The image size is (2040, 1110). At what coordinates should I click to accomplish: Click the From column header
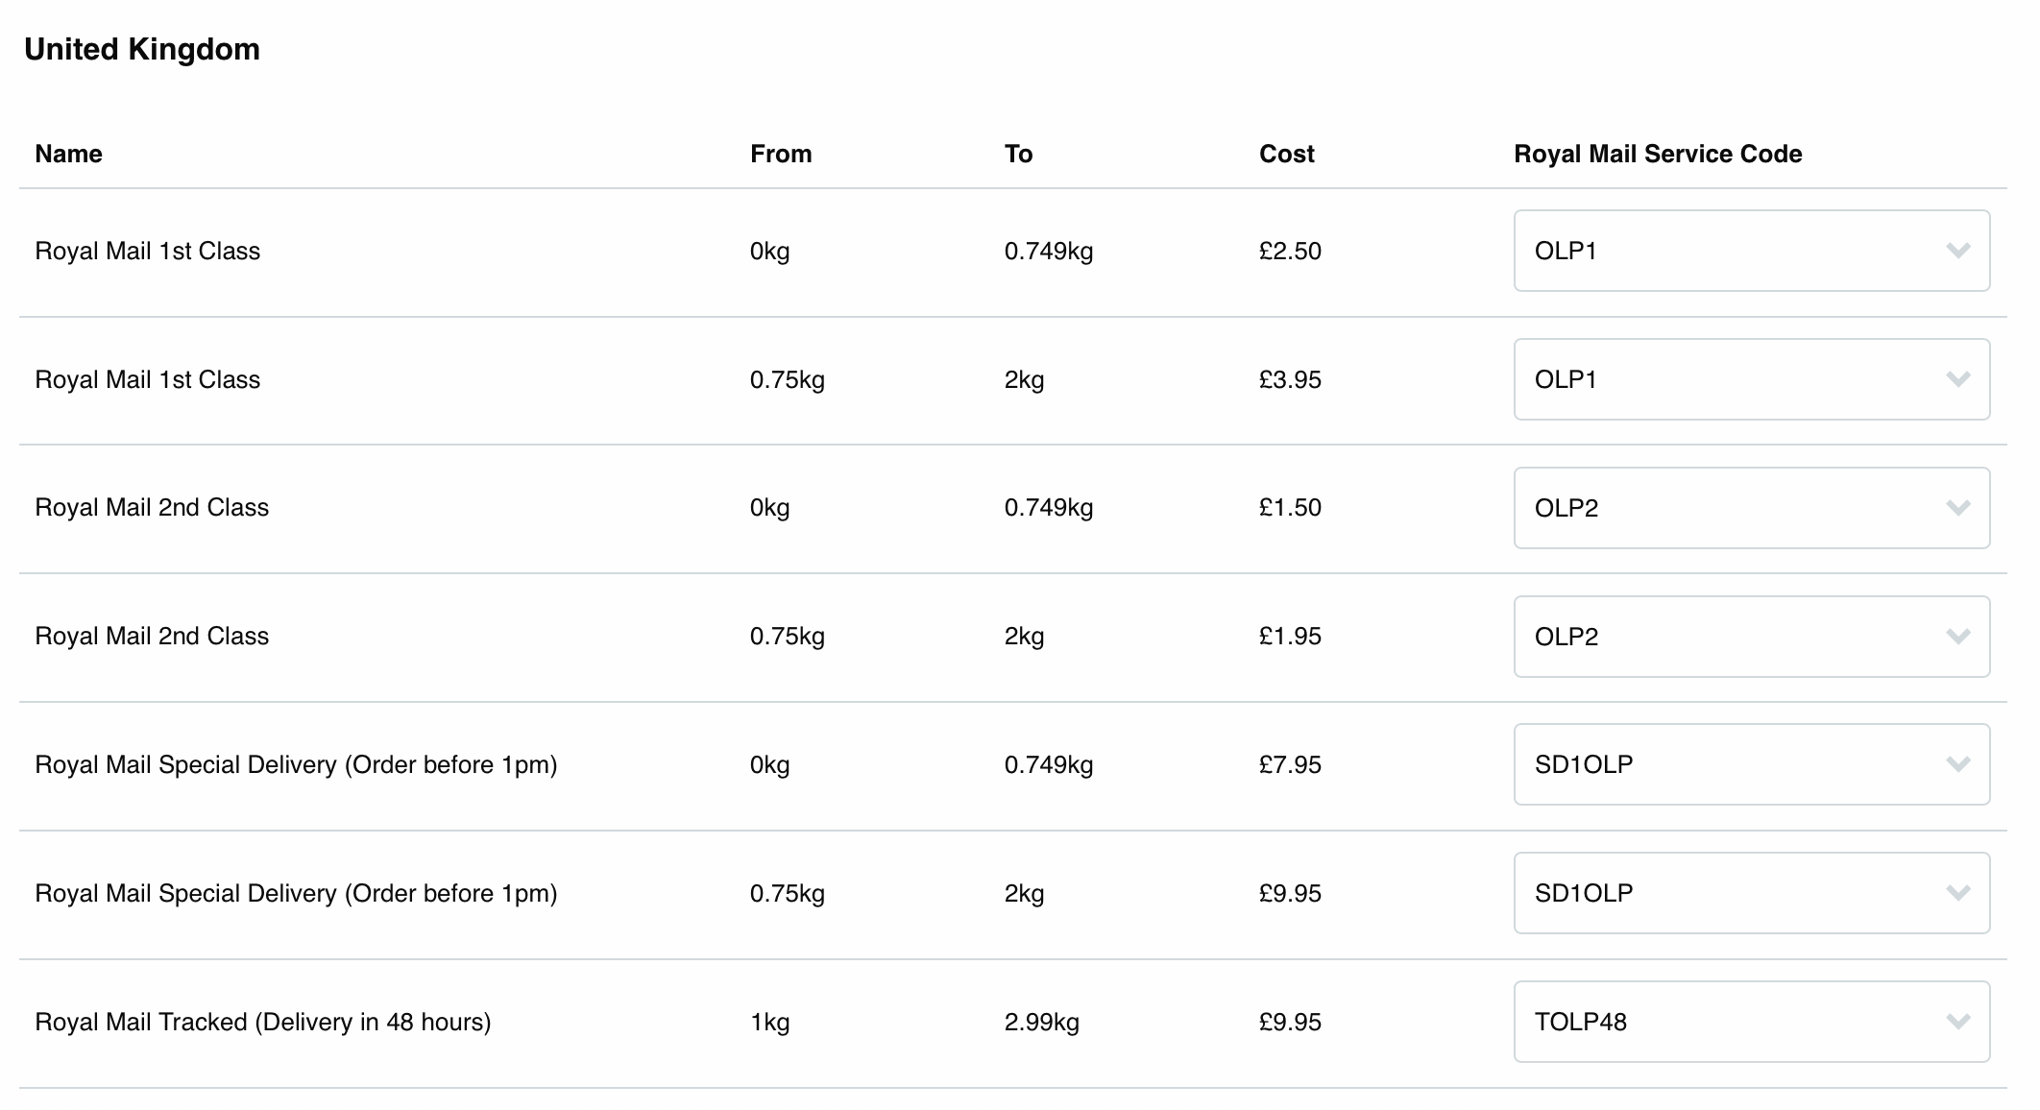[x=780, y=154]
